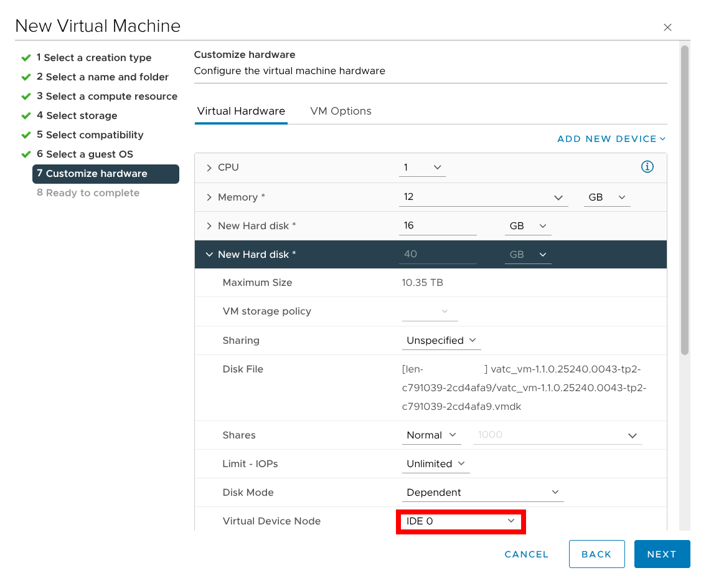The height and width of the screenshot is (578, 701).
Task: Collapse the expanded New Hard disk section
Action: click(x=209, y=255)
